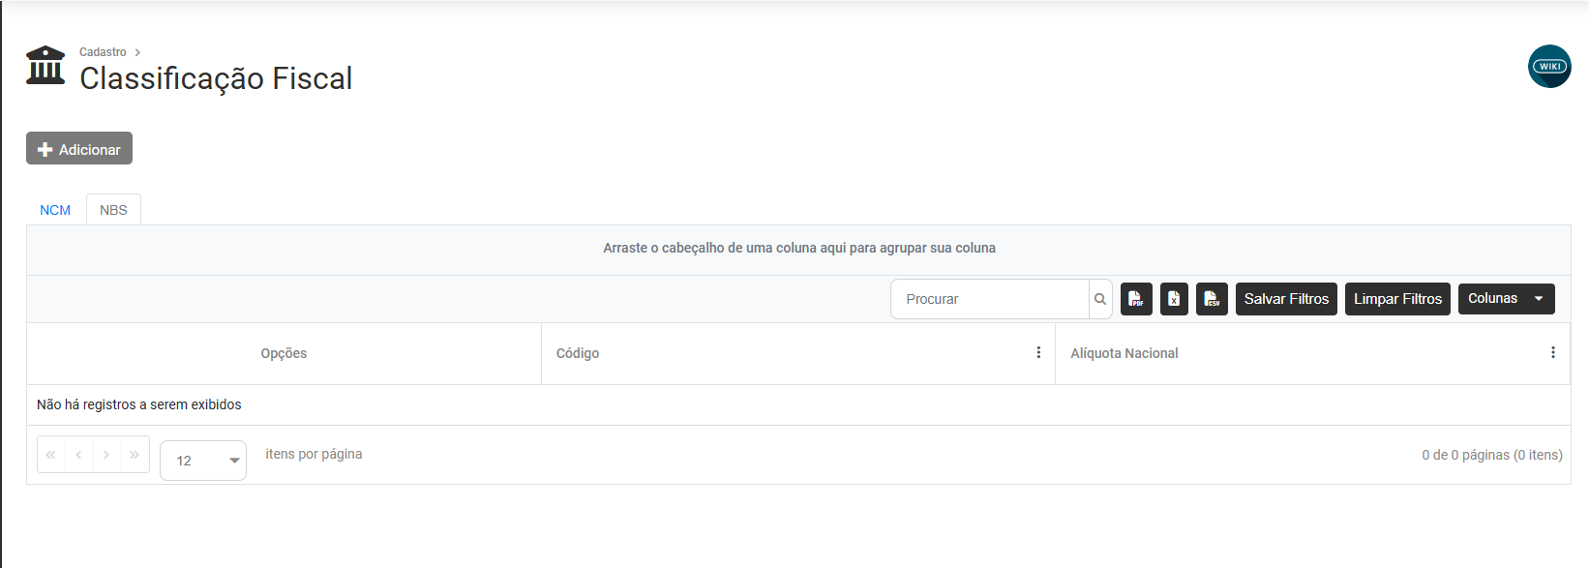Go to the next page
The height and width of the screenshot is (568, 1589).
(106, 455)
